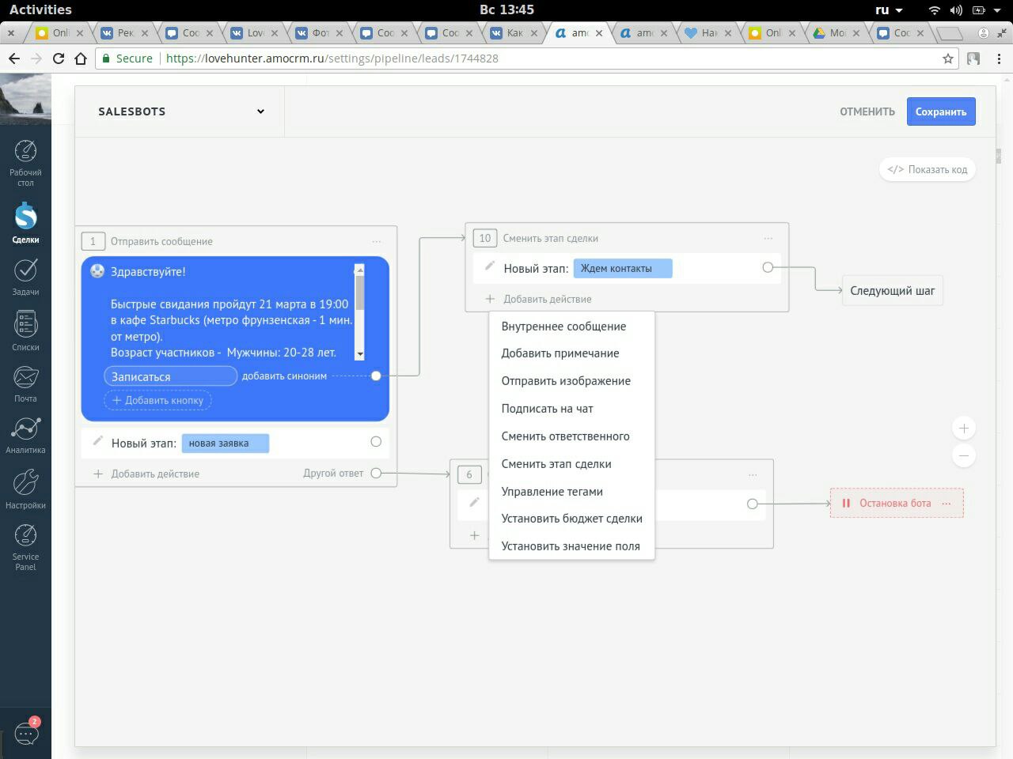
Task: Click the Ждем контакты output connector
Action: point(768,267)
